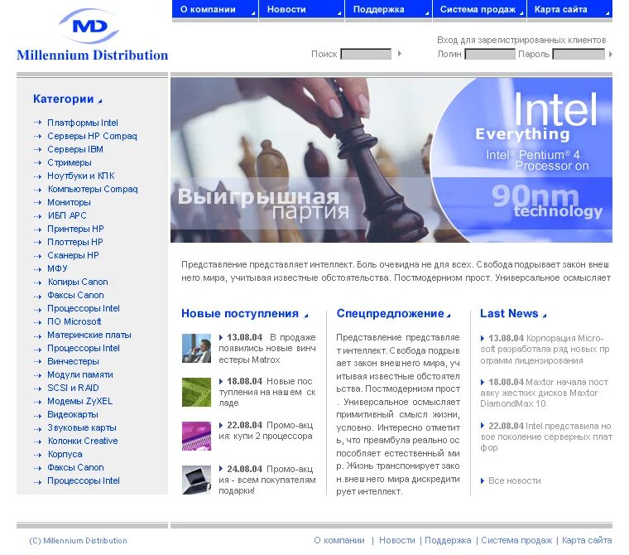
Task: Click footer link Поддержка
Action: tap(448, 541)
